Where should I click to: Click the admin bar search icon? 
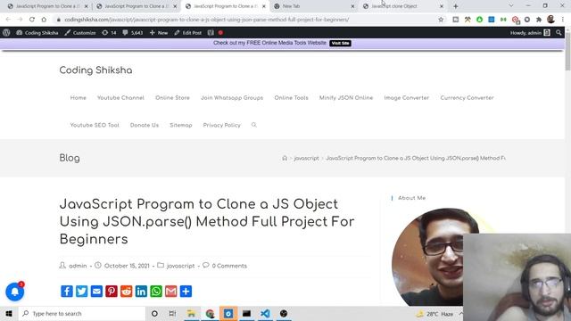click(x=559, y=32)
